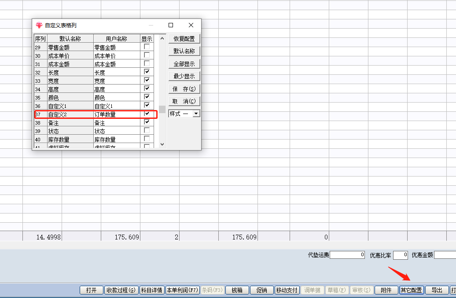Screen dimensions: 456x298
Task: Click the 导出 button
Action: (x=437, y=290)
